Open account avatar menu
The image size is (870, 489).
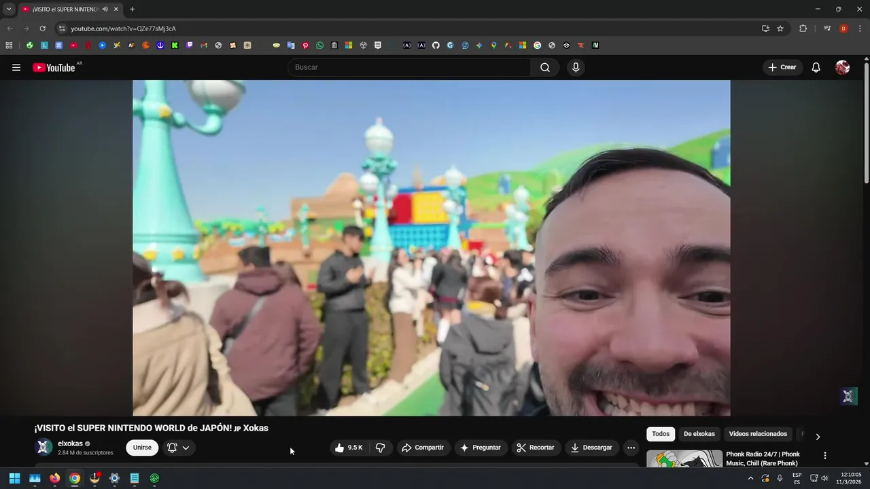tap(843, 67)
